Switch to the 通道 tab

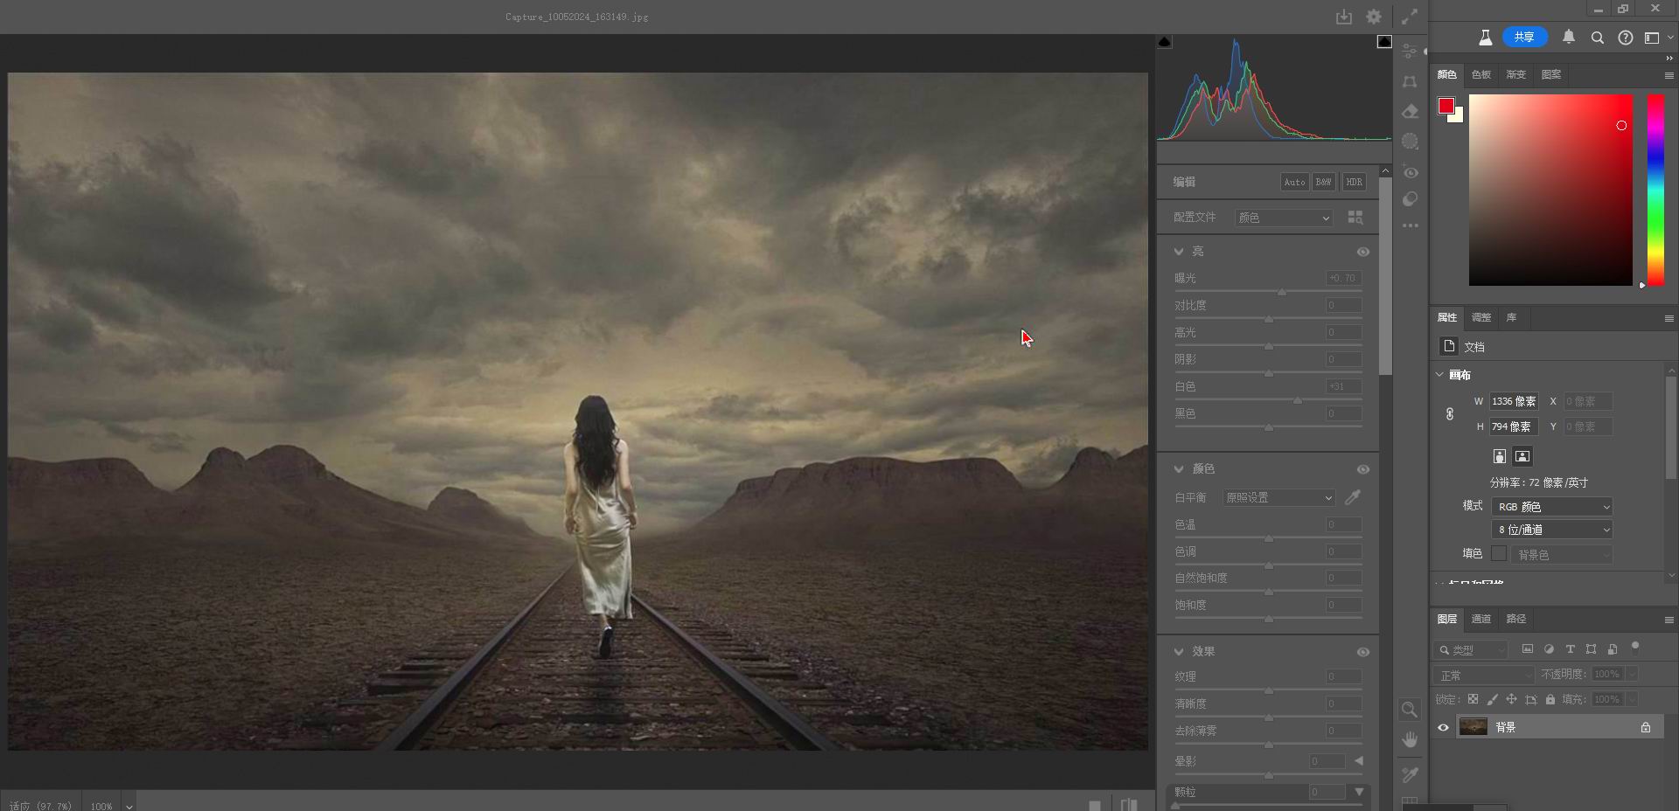[x=1481, y=619]
